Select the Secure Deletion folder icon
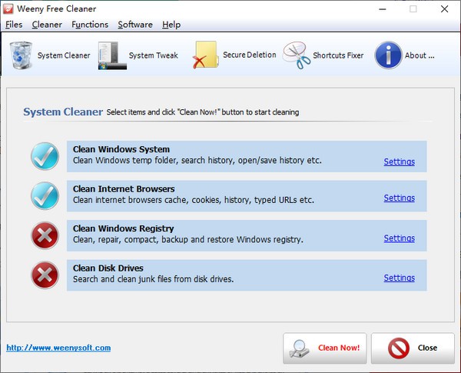Image resolution: width=461 pixels, height=373 pixels. (205, 55)
